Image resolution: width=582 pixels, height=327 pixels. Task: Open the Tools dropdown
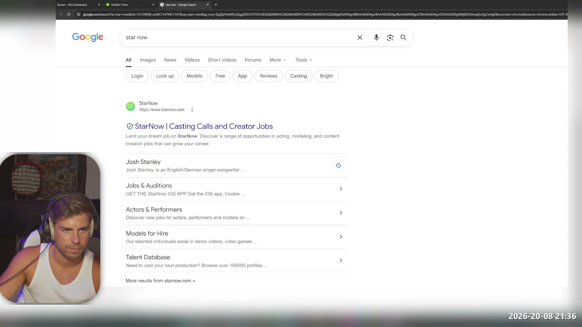[x=304, y=60]
